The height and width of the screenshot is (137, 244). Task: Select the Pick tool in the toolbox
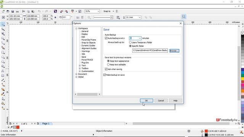[x=3, y=24]
